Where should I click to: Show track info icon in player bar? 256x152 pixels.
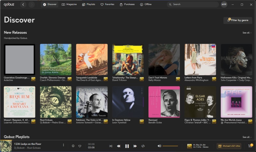point(73,146)
